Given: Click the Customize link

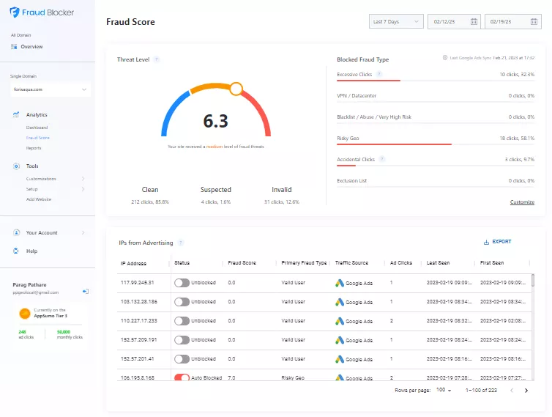Looking at the screenshot, I should pyautogui.click(x=522, y=202).
